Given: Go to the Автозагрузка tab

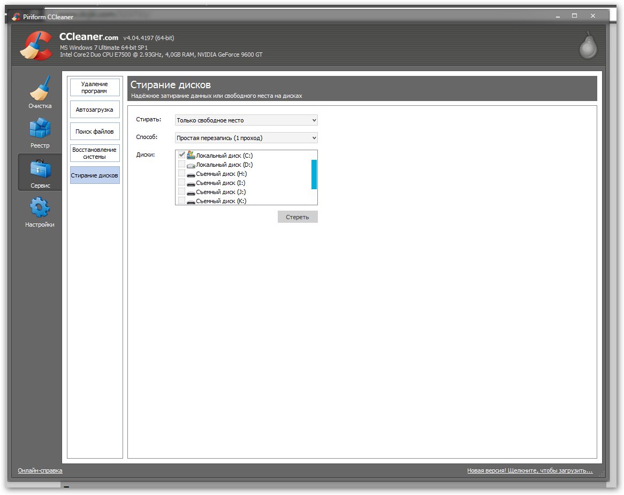Looking at the screenshot, I should coord(95,110).
